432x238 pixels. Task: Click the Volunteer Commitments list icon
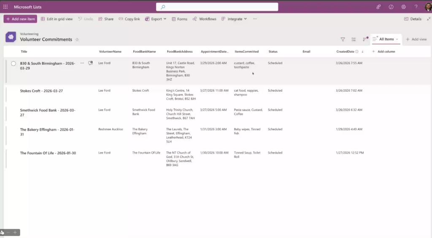tap(11, 37)
